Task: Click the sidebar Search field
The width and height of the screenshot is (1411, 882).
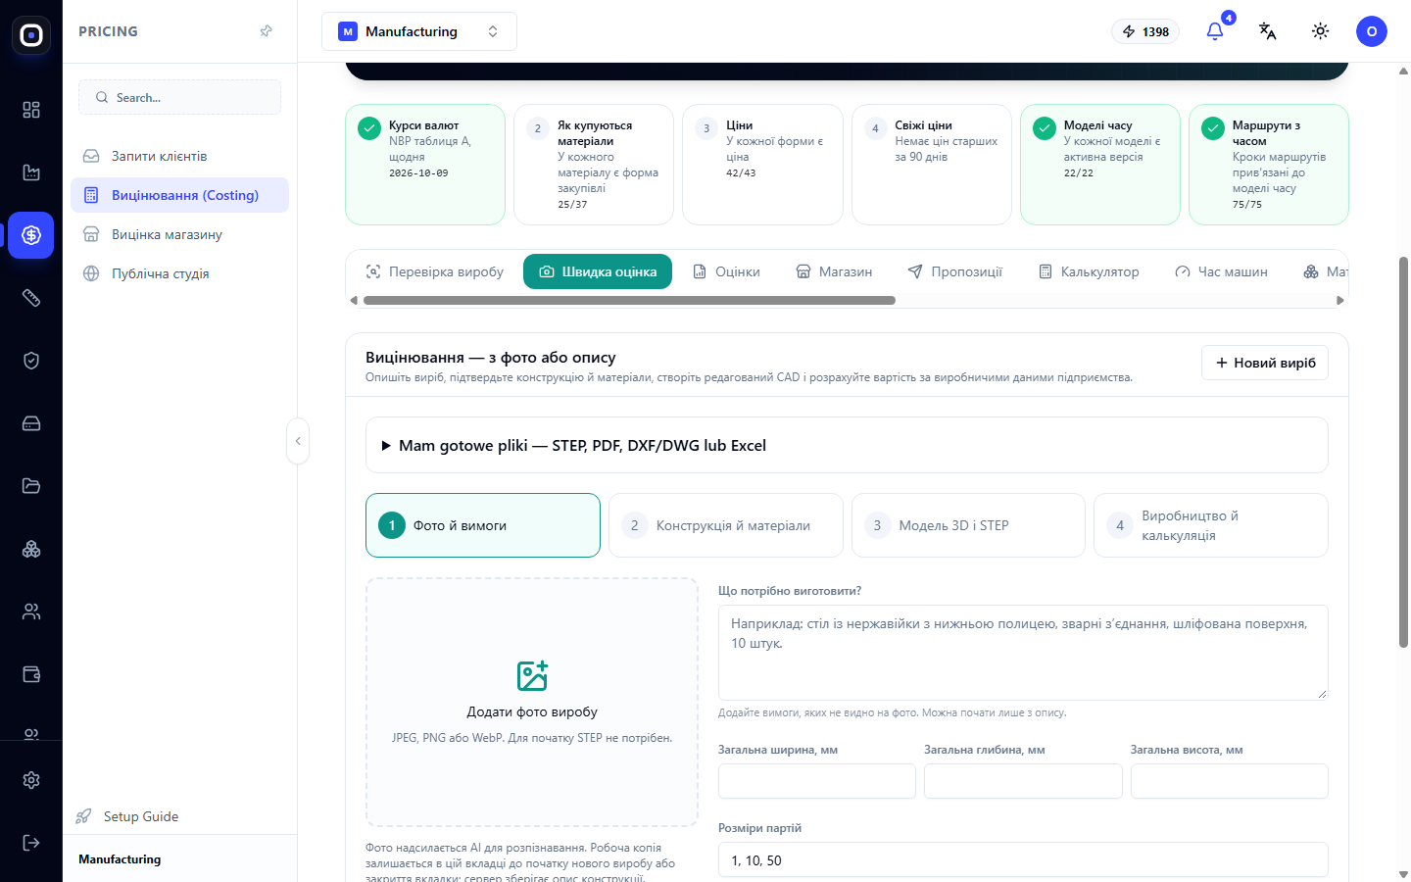Action: [179, 97]
